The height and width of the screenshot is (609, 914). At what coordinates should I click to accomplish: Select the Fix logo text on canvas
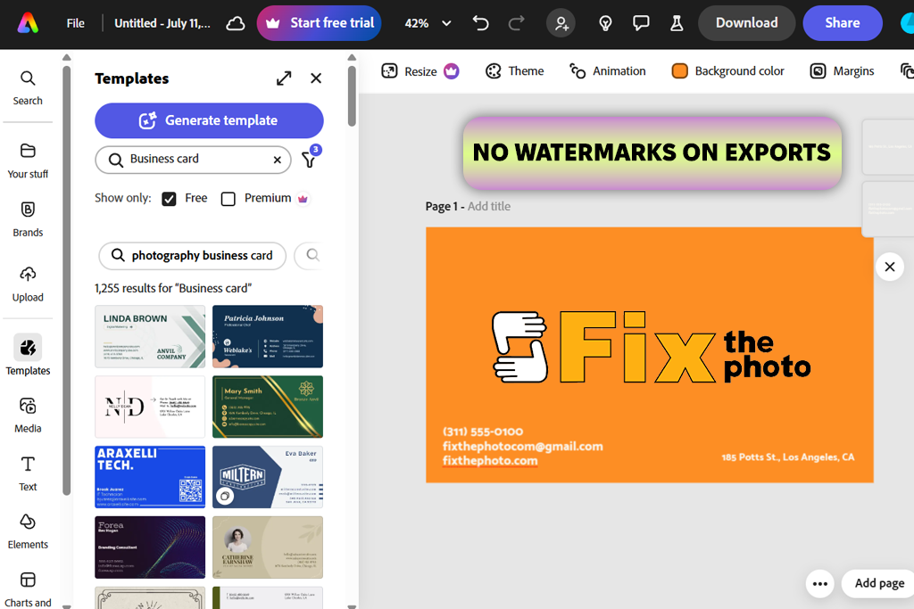[x=636, y=347]
